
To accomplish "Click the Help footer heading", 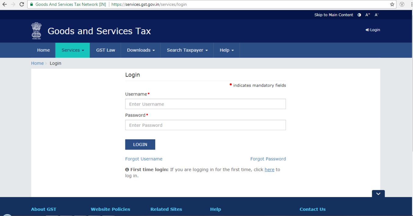I will (x=215, y=209).
